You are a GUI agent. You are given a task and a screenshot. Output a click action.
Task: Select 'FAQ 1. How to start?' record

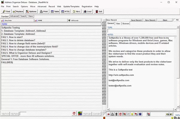[x=51, y=37]
